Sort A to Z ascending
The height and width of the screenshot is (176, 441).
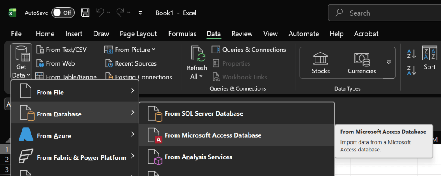412,54
